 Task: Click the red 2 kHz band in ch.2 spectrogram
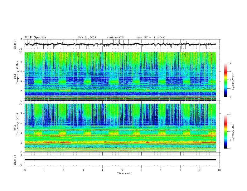tap(120, 142)
